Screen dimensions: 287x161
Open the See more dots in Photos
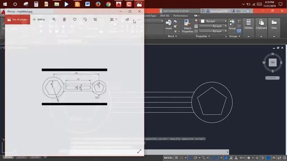[x=139, y=20]
